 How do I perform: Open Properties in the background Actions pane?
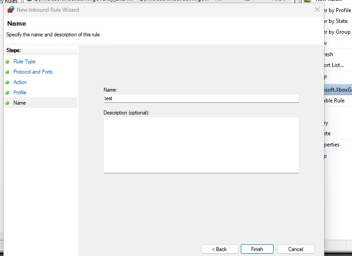pyautogui.click(x=332, y=145)
